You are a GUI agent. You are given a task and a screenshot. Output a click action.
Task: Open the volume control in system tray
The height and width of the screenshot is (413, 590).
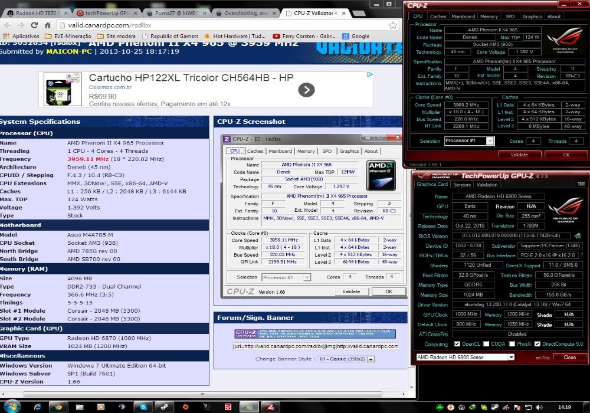(x=539, y=407)
